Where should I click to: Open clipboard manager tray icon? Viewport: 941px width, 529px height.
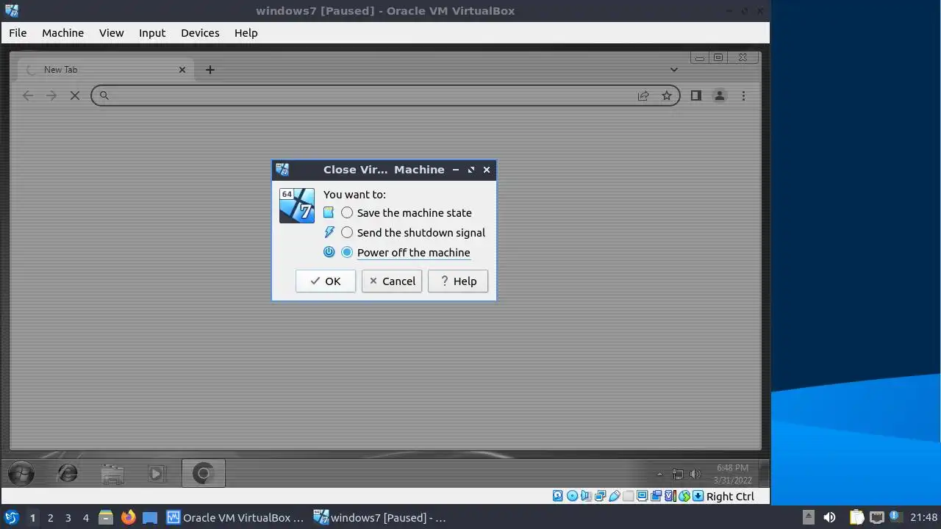(x=856, y=517)
